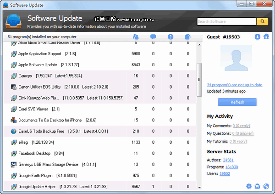The image size is (275, 194).
Task: Click the Facebook Desktop program icon
Action: coord(14,153)
